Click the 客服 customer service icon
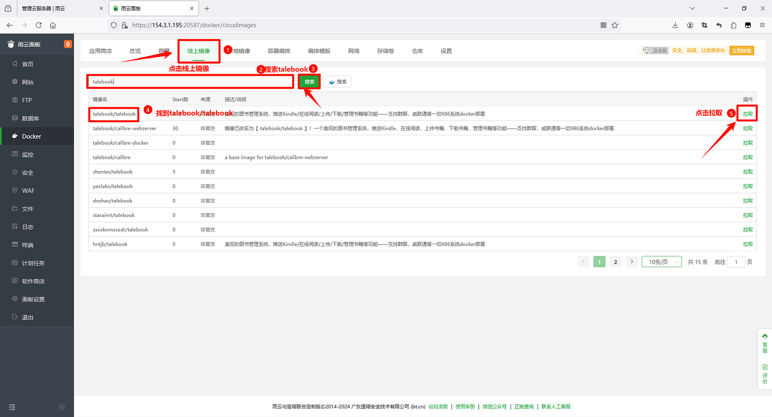The image size is (772, 417). [765, 341]
